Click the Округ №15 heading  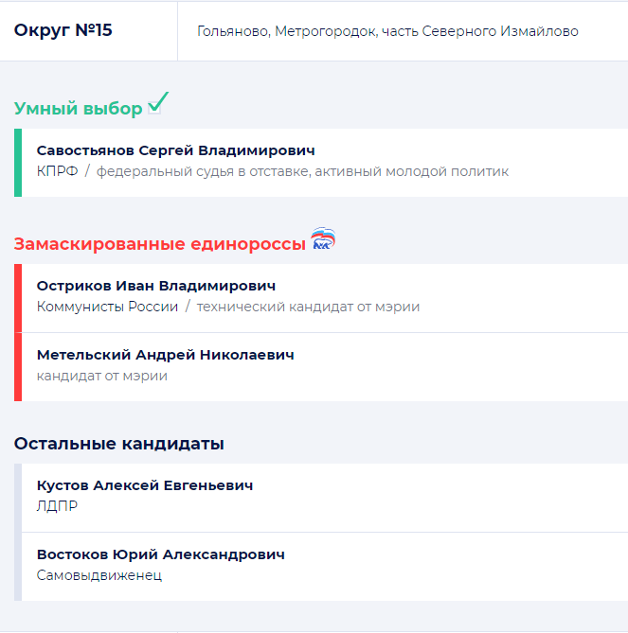point(63,30)
